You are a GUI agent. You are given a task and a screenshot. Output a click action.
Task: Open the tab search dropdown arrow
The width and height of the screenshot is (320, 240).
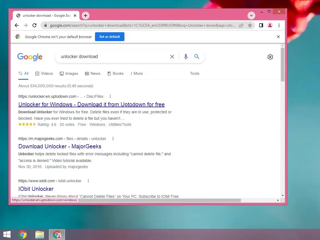[x=251, y=16]
